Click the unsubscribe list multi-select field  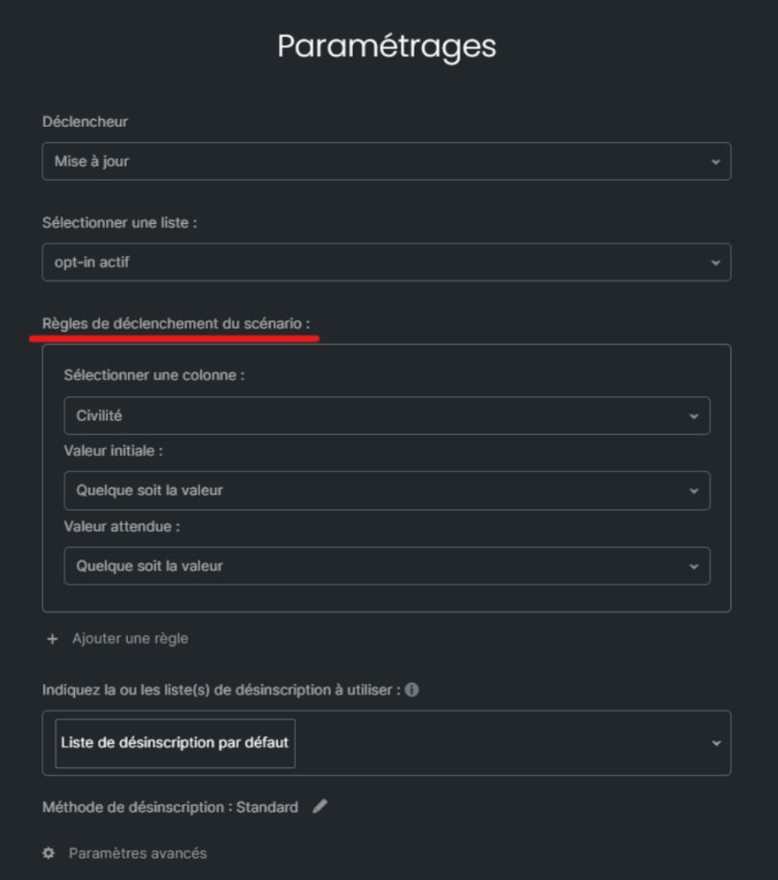click(x=500, y=743)
